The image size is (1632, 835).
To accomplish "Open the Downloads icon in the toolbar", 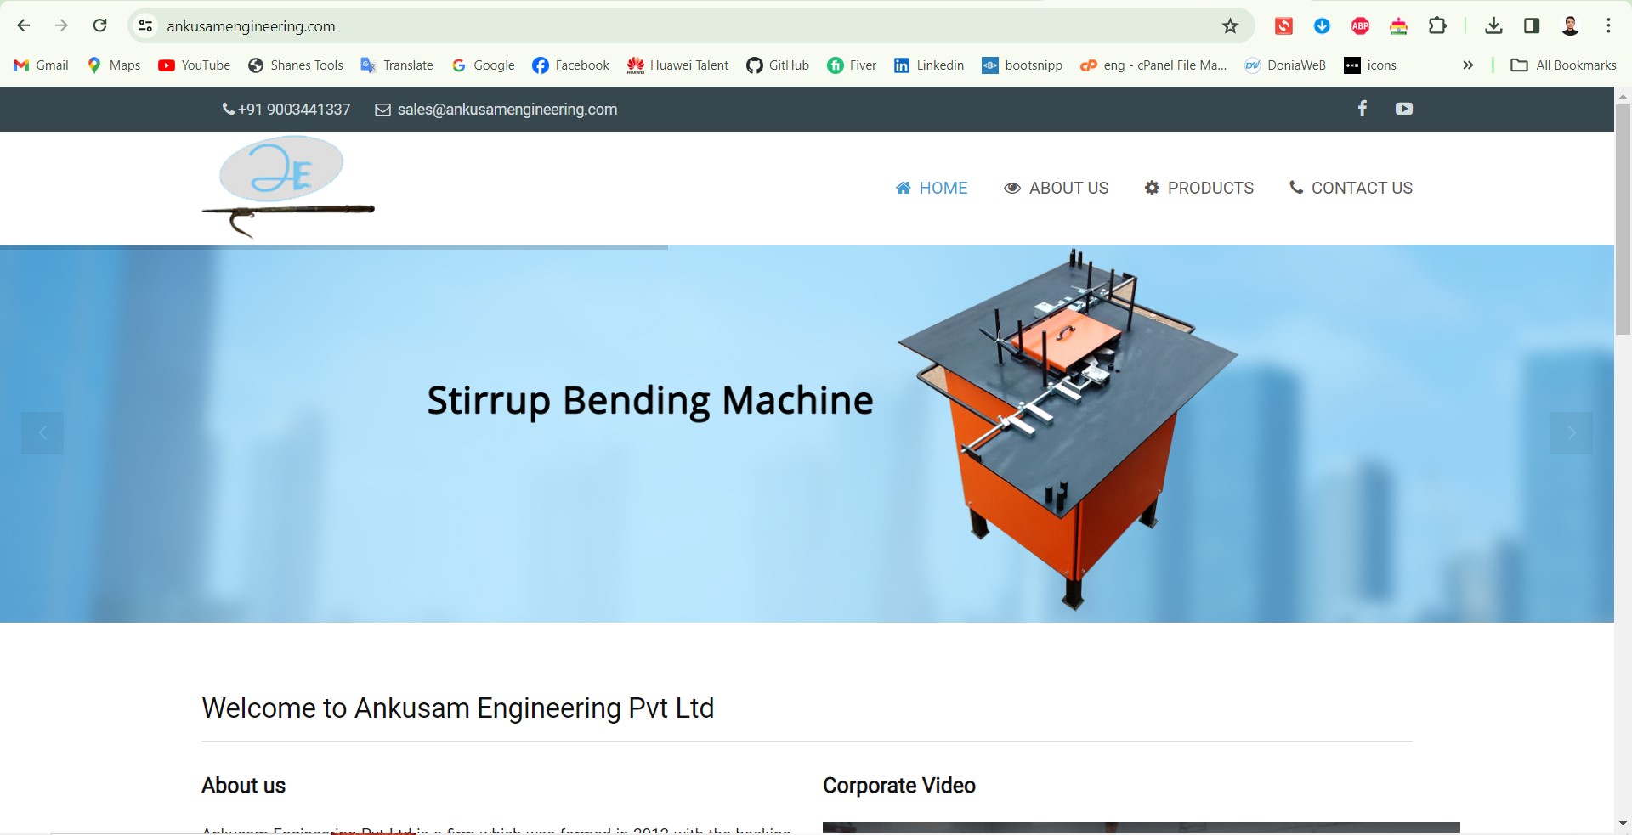I will (1493, 26).
